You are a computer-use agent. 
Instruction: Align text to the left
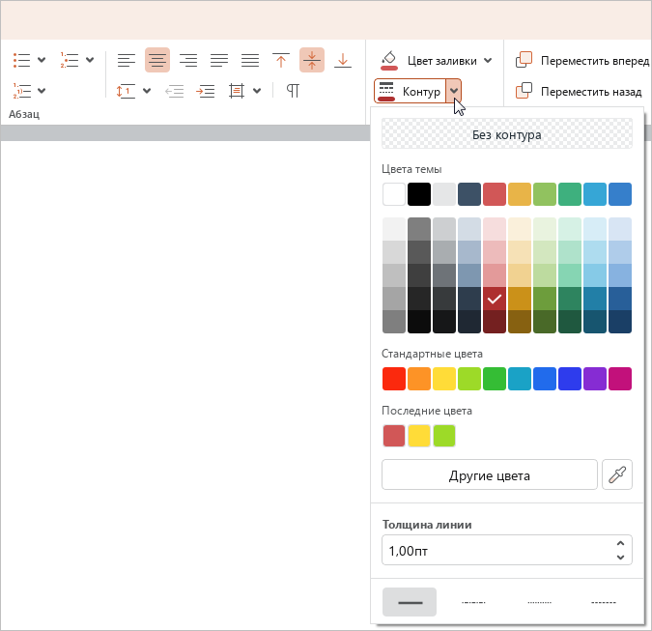pyautogui.click(x=127, y=60)
